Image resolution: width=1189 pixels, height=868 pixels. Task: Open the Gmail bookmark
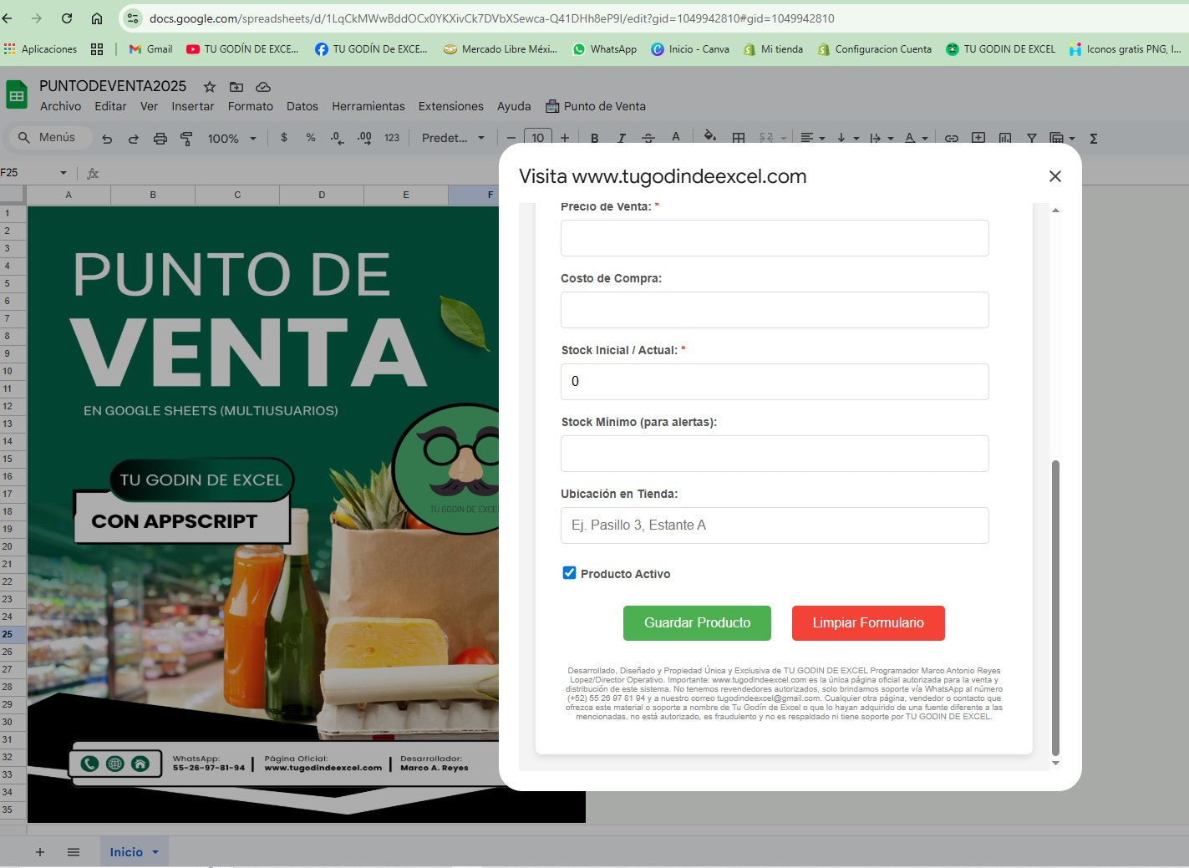point(150,49)
